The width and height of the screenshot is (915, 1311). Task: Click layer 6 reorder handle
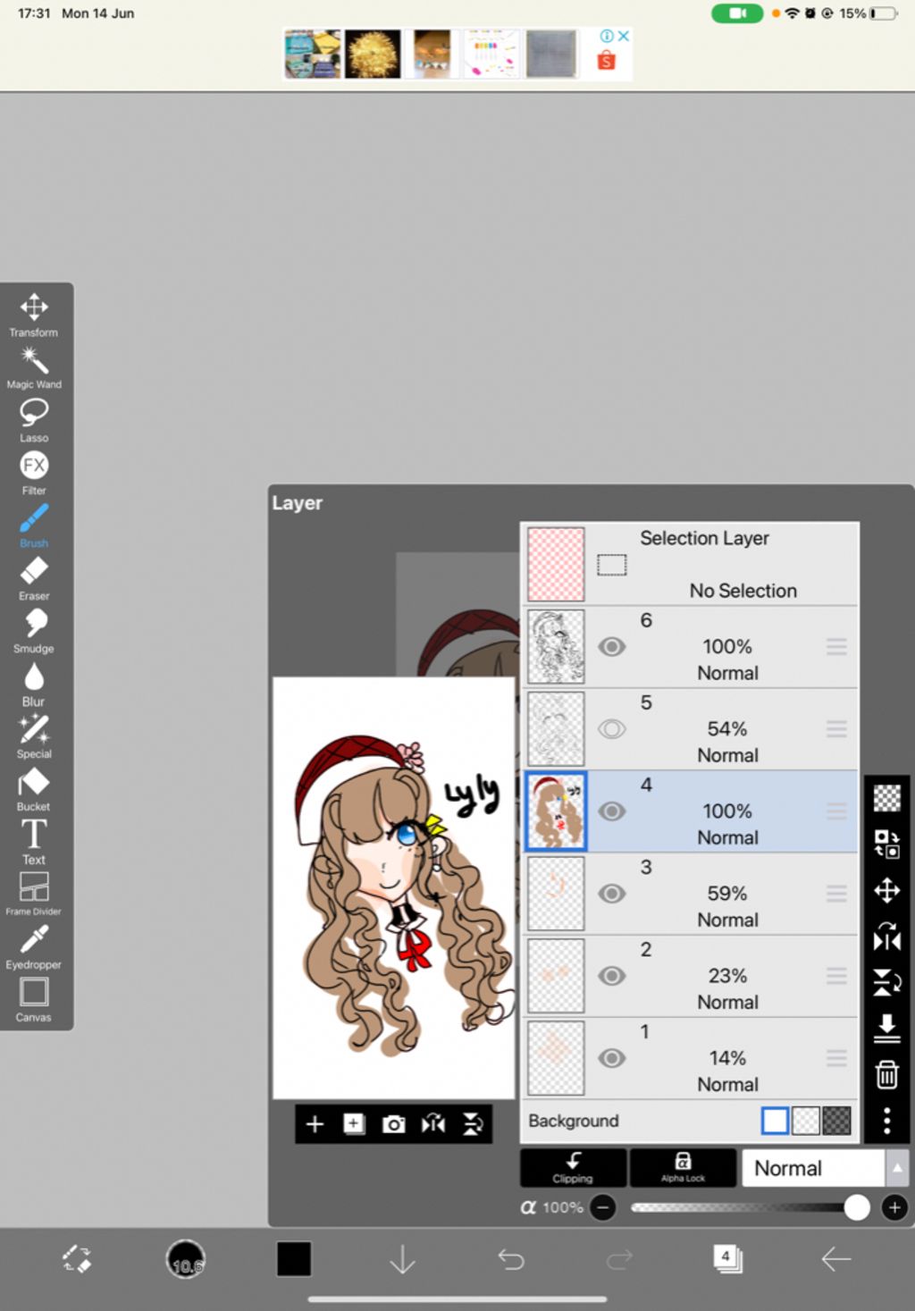[x=836, y=647]
